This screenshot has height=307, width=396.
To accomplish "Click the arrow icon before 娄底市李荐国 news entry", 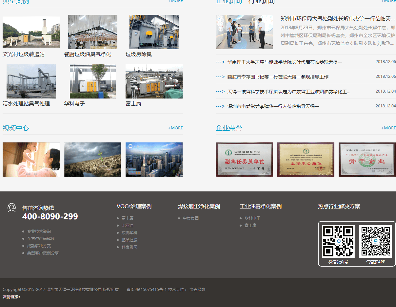I will (220, 77).
